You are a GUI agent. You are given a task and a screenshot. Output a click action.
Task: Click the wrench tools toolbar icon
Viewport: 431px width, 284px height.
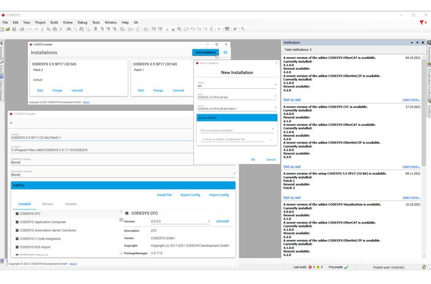(179, 29)
